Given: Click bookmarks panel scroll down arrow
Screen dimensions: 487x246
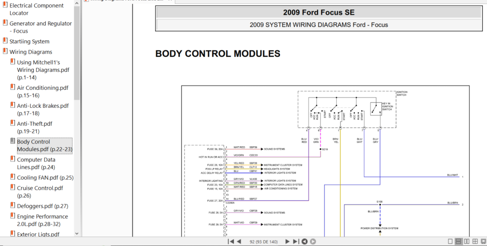Looking at the screenshot, I should [x=77, y=234].
